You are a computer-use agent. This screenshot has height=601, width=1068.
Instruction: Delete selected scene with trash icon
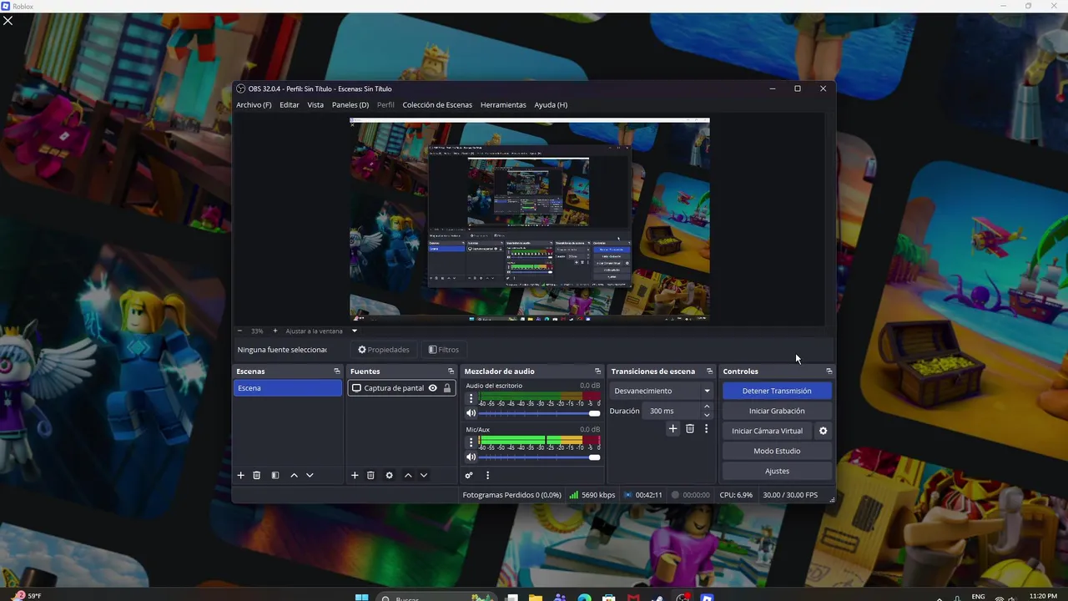[x=257, y=475]
